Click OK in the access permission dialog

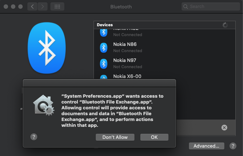pos(154,137)
